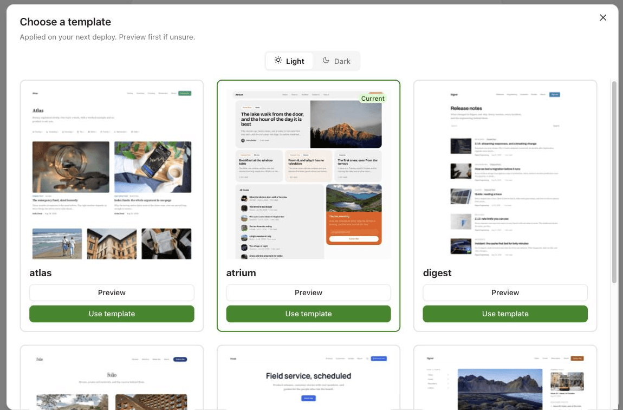Preview the digest template
The height and width of the screenshot is (410, 623).
pos(505,292)
